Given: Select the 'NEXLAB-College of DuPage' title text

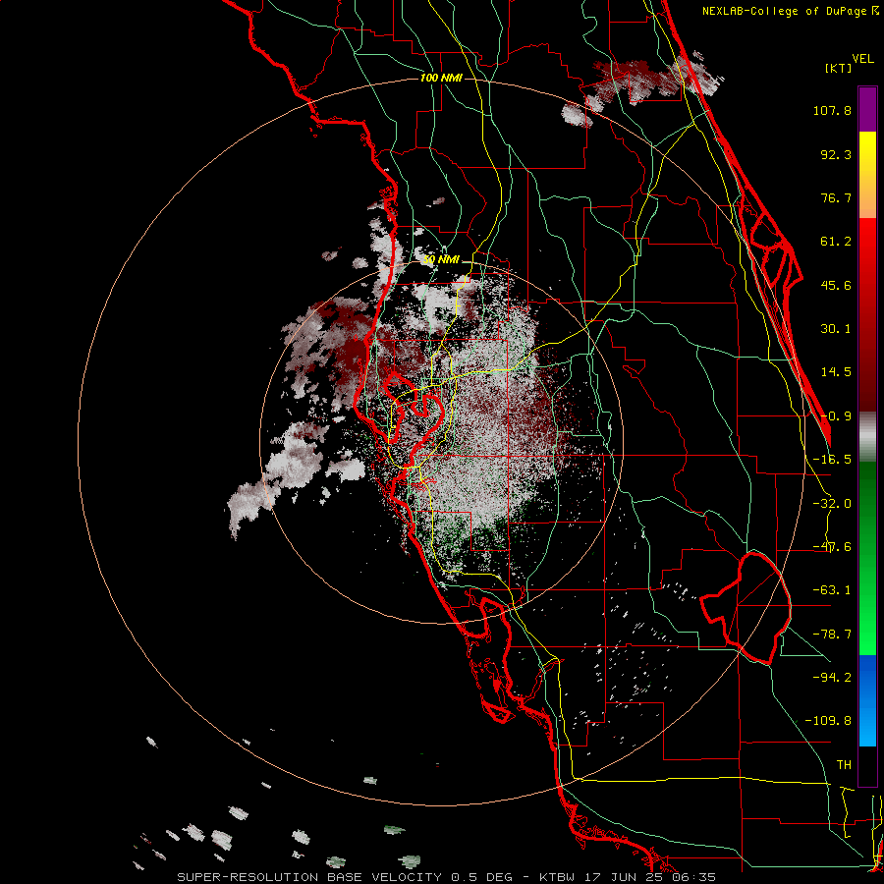Looking at the screenshot, I should tap(784, 11).
